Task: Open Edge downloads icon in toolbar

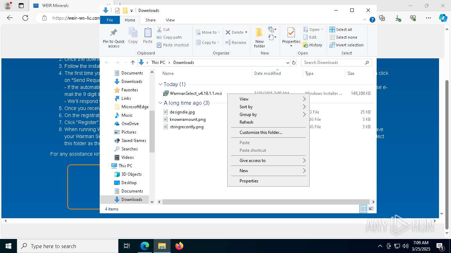Action: point(398,18)
